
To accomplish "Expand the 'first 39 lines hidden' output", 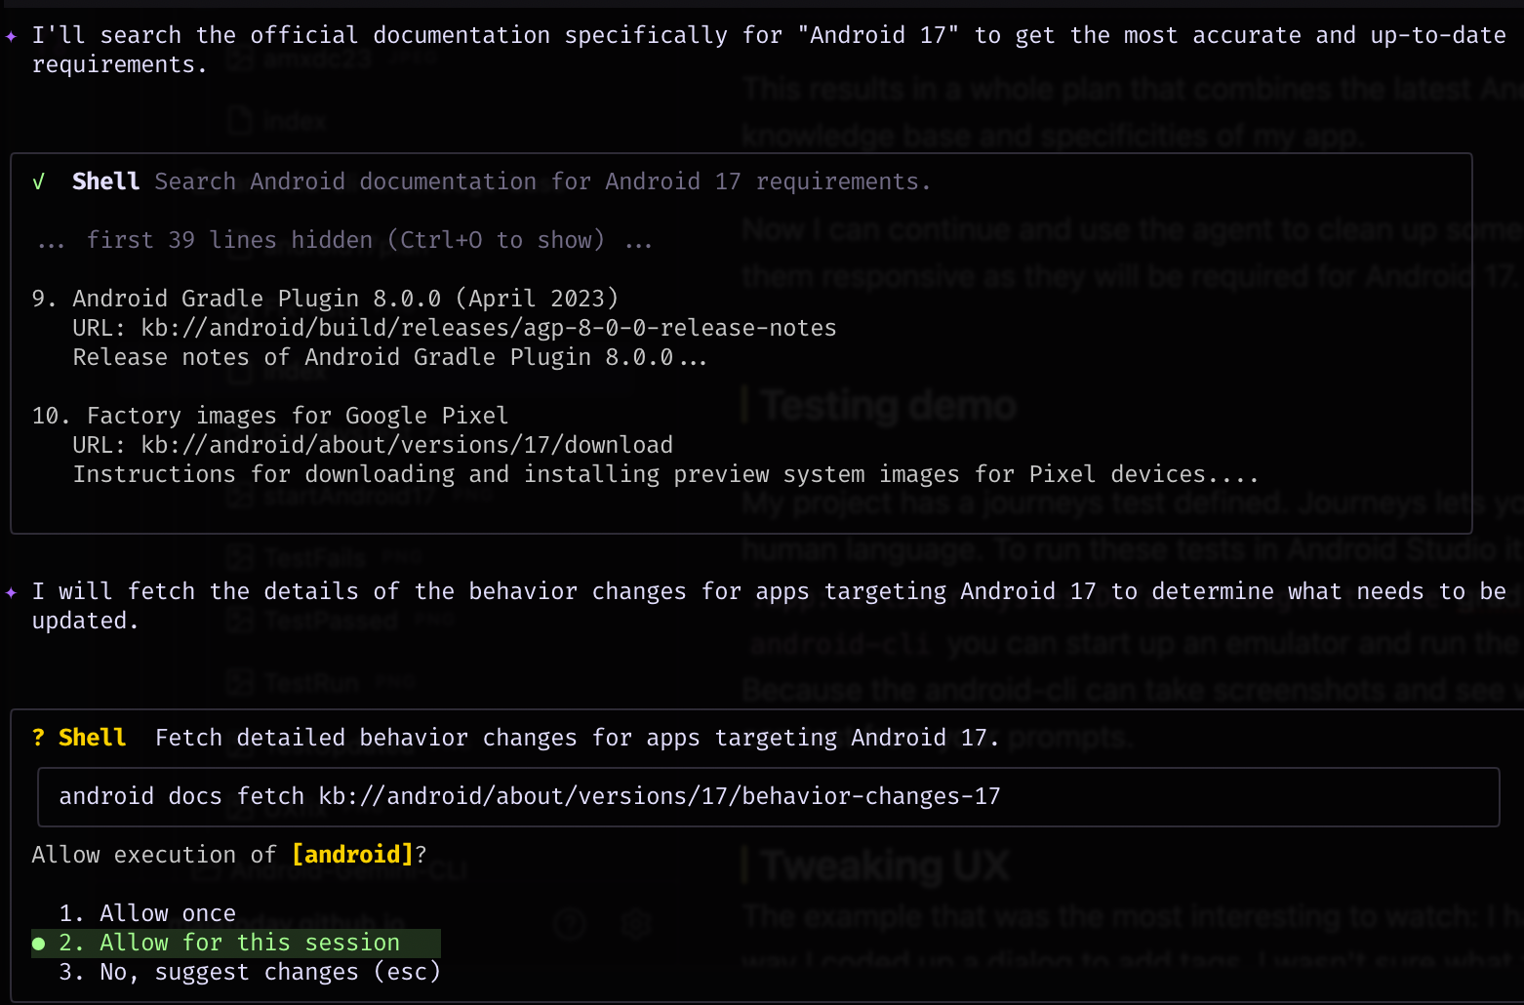I will tap(345, 240).
